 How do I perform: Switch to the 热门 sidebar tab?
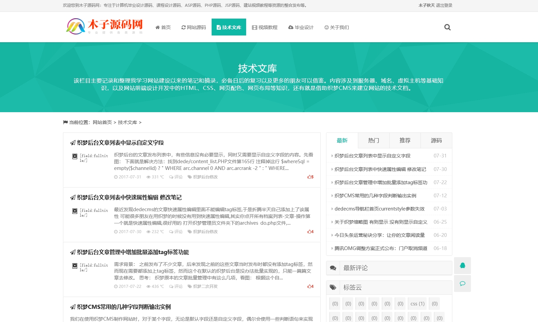click(x=373, y=141)
